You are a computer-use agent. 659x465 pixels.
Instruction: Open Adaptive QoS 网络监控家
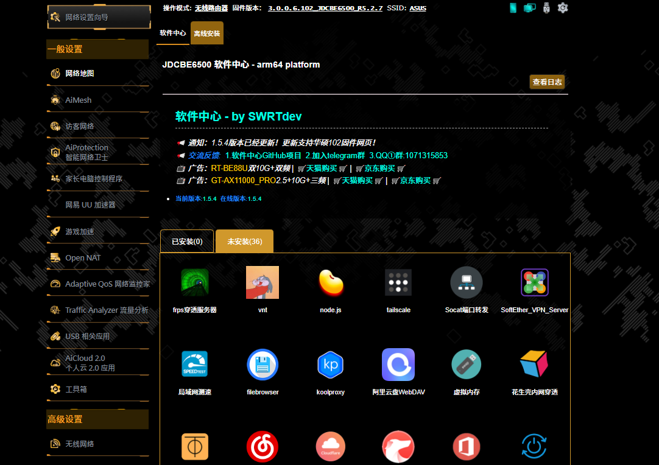98,284
